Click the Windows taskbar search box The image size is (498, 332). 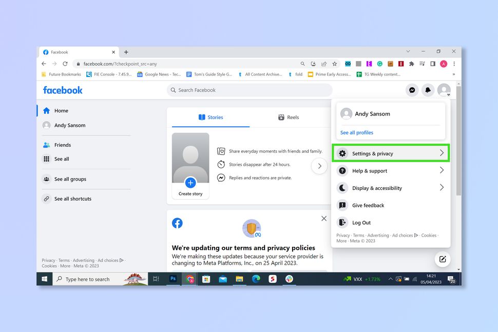pos(100,279)
